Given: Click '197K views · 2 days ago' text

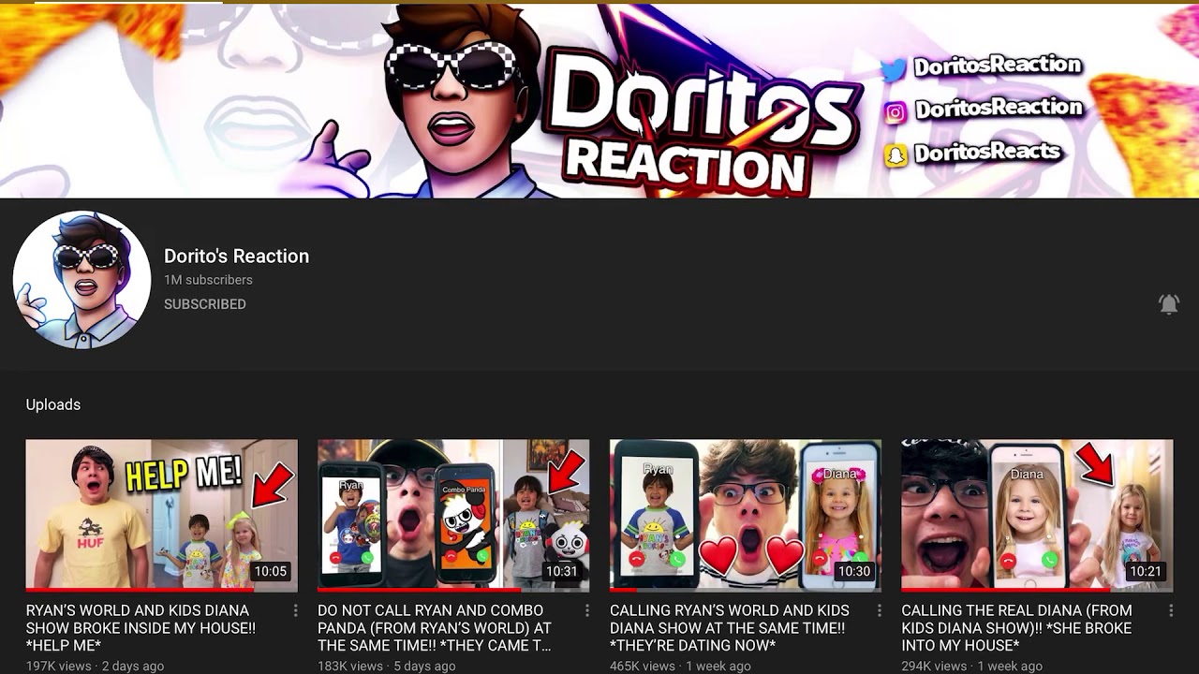Looking at the screenshot, I should point(95,666).
